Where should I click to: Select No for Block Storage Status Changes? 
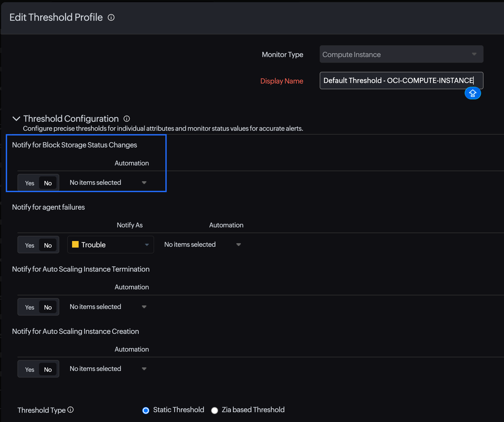point(48,183)
